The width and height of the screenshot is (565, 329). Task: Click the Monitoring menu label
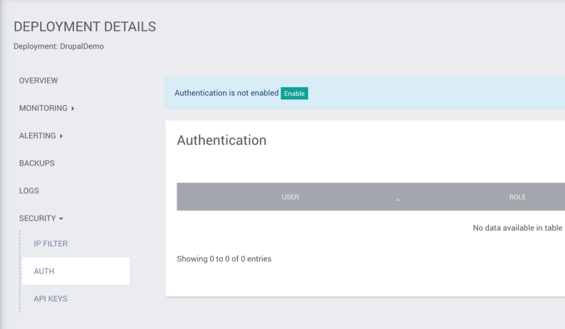43,109
